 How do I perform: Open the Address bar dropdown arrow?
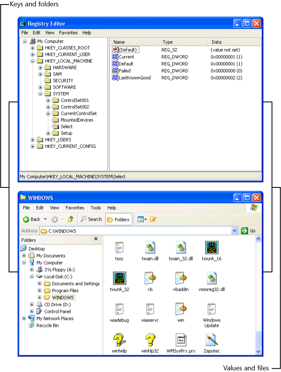tap(234, 231)
